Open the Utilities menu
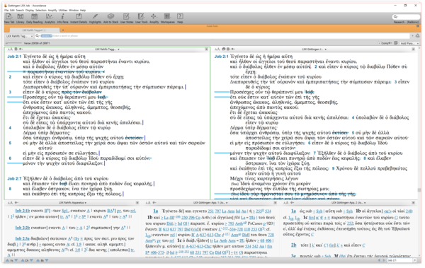 tap(63, 11)
